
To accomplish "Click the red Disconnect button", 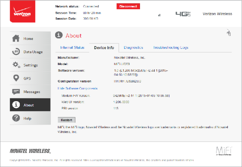I will pyautogui.click(x=128, y=6).
